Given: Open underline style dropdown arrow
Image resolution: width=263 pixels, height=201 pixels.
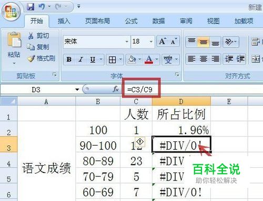Looking at the screenshot, I should (x=101, y=59).
